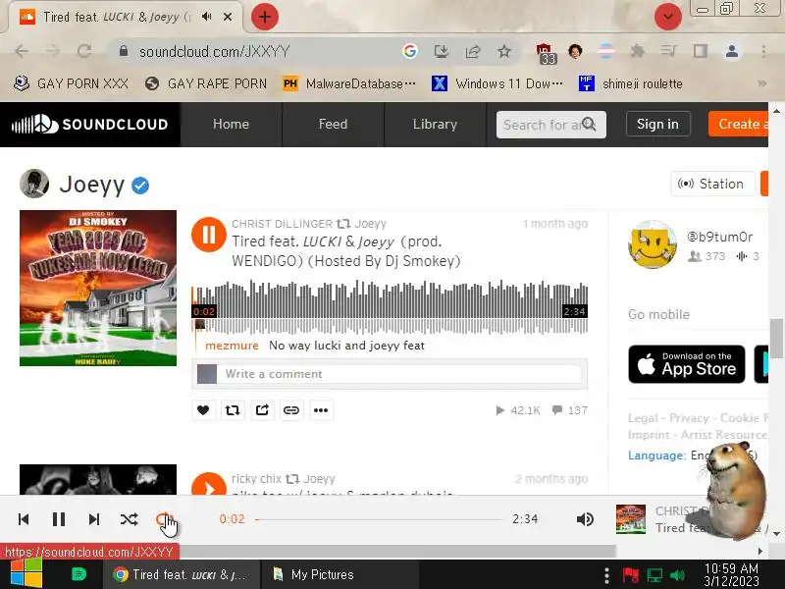Open the Windows Start button

26,574
